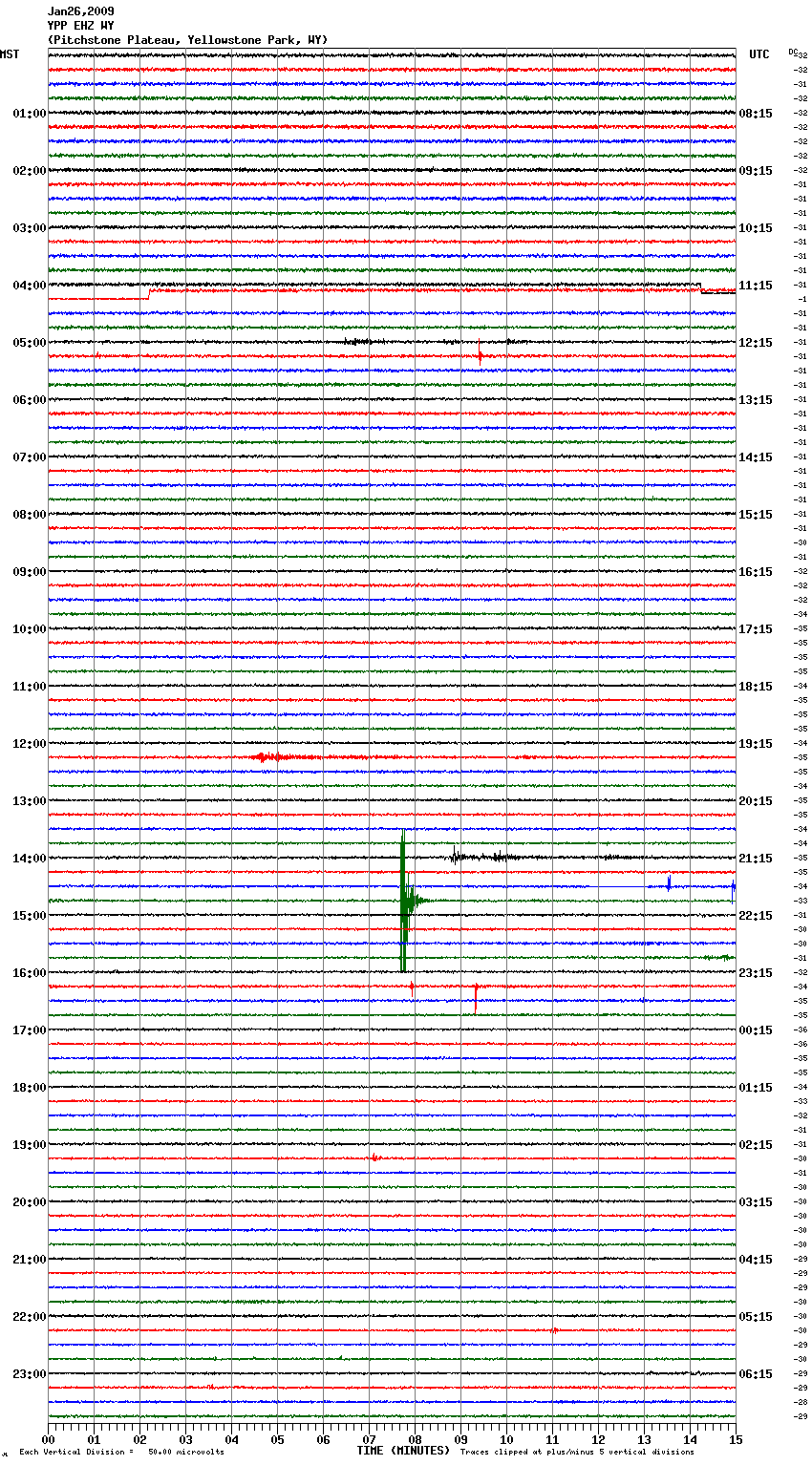Viewport: 812px width, 1465px height.
Task: Click the small red event after 19:00 near minute 07
Action: (x=374, y=1158)
